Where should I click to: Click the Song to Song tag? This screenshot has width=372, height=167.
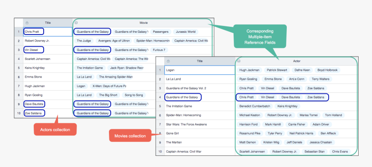[134, 95]
